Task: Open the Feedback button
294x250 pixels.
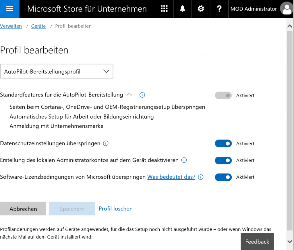Action: pos(257,242)
